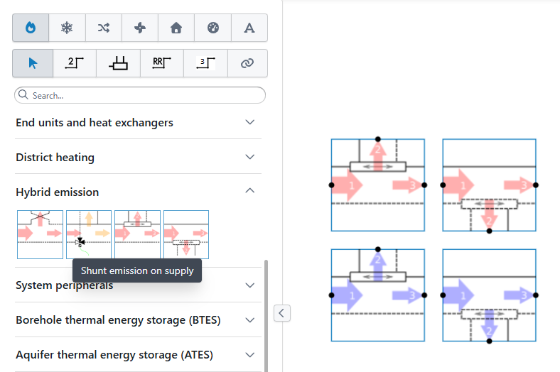
Task: Collapse the side panel with left arrow
Action: click(x=282, y=313)
